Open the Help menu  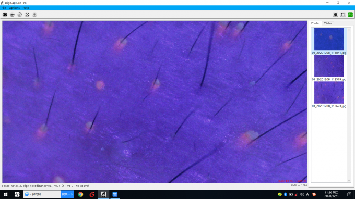coord(26,8)
